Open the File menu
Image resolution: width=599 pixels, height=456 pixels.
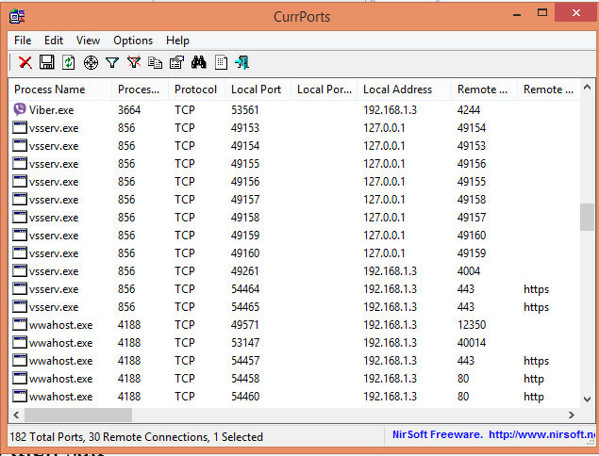click(x=23, y=41)
